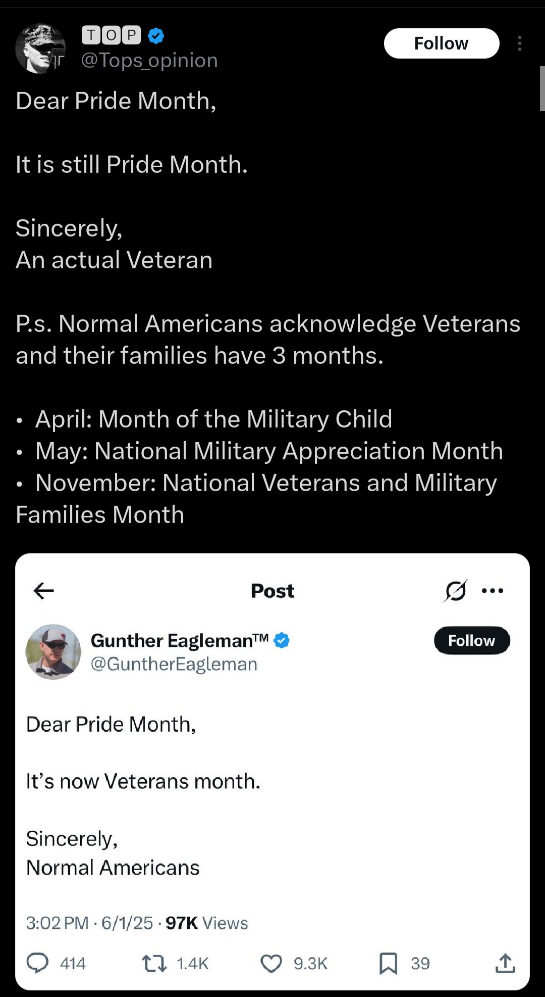The image size is (545, 997).
Task: Repost using the retweet icon showing 1.4K
Action: click(154, 963)
